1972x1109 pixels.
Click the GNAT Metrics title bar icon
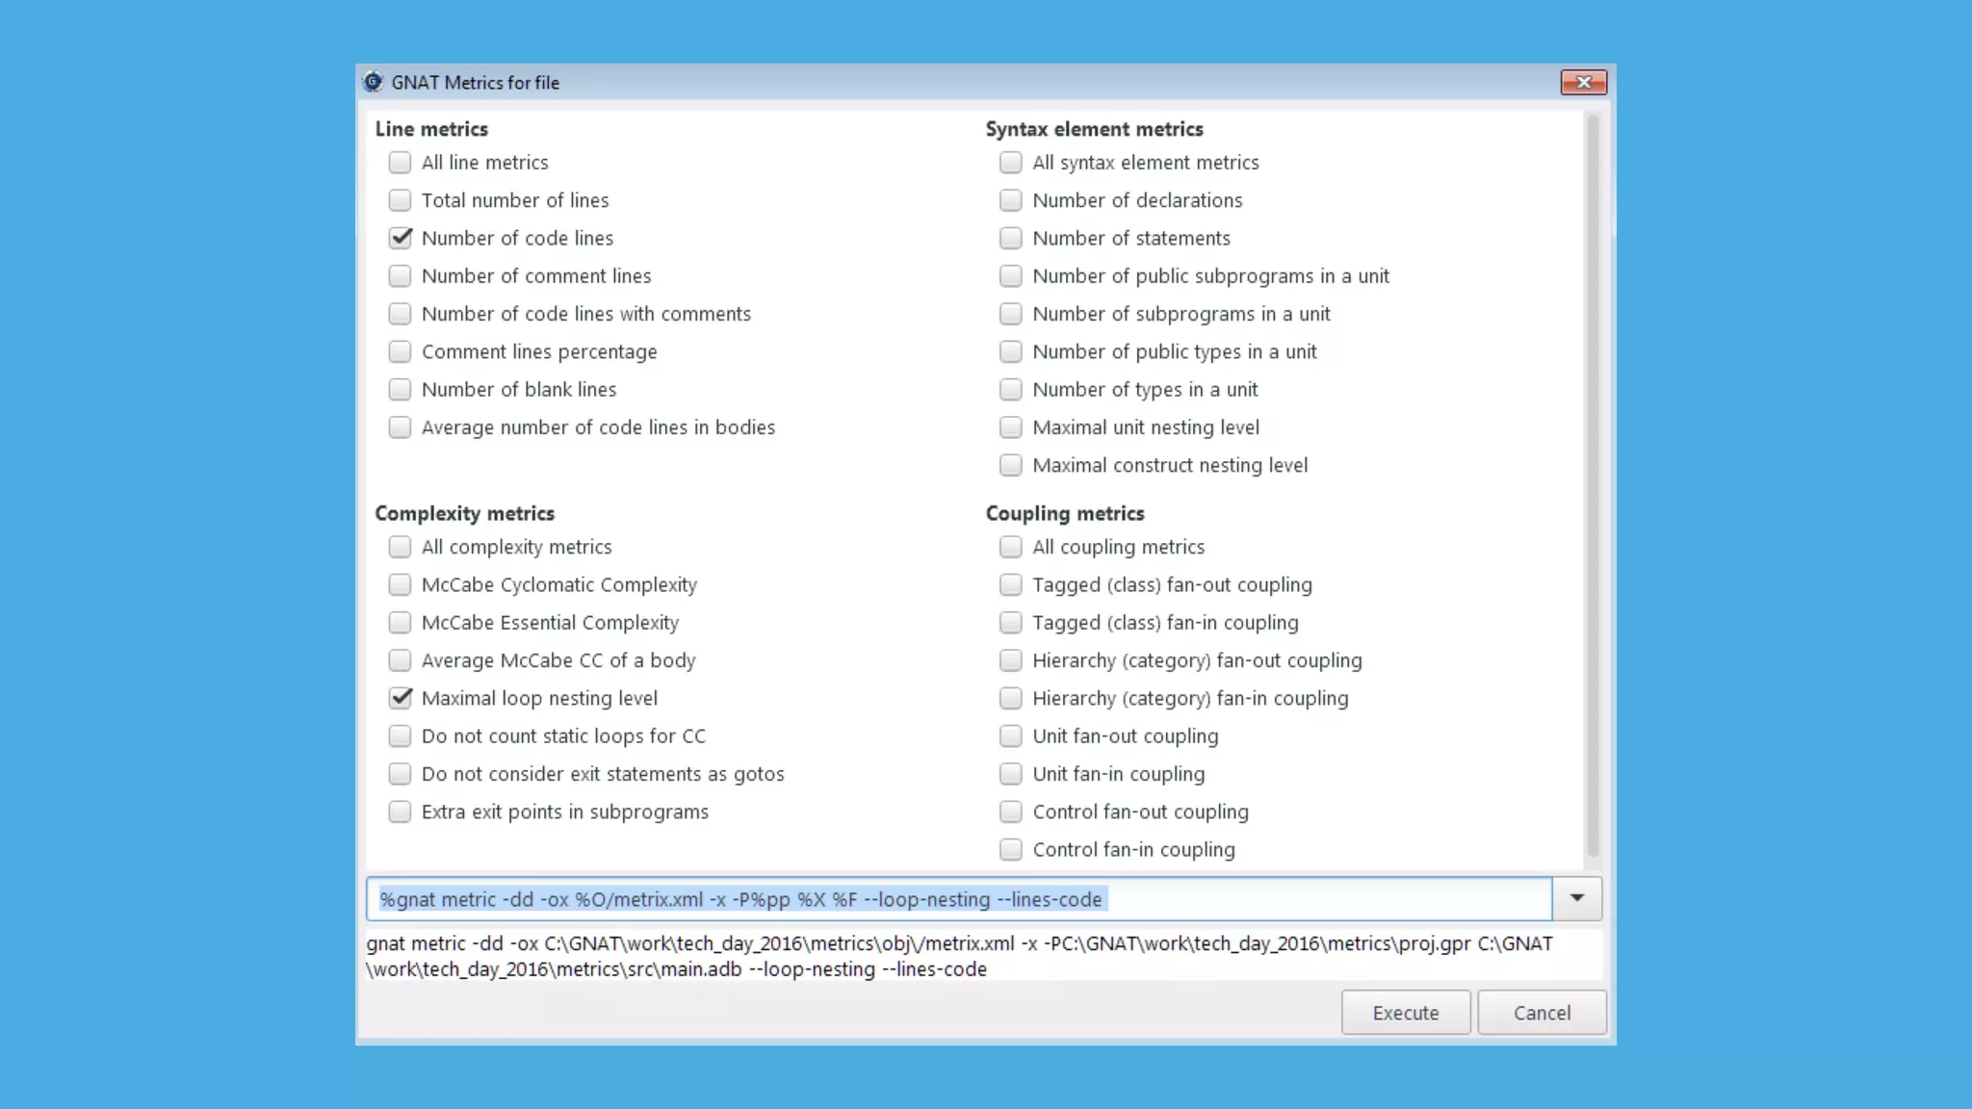[373, 83]
